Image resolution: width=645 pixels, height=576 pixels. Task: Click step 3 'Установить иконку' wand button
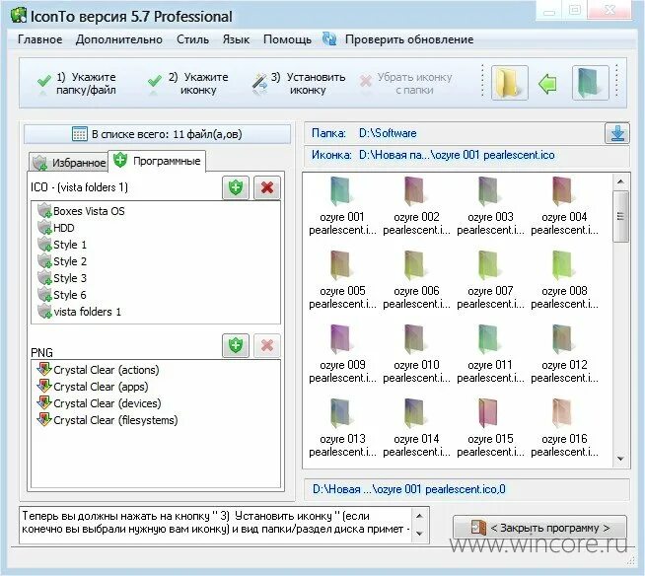point(299,84)
